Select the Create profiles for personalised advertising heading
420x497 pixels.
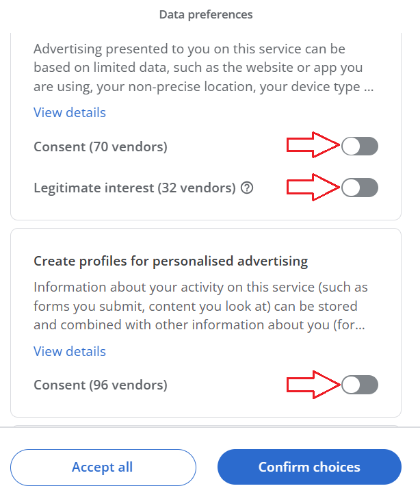pos(171,261)
